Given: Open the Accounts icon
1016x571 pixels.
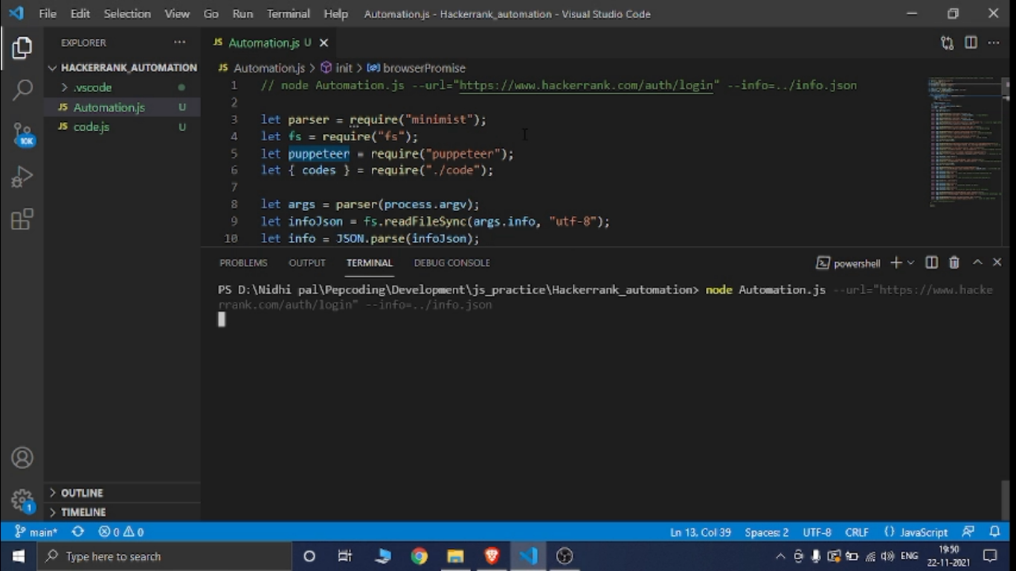Looking at the screenshot, I should point(22,457).
